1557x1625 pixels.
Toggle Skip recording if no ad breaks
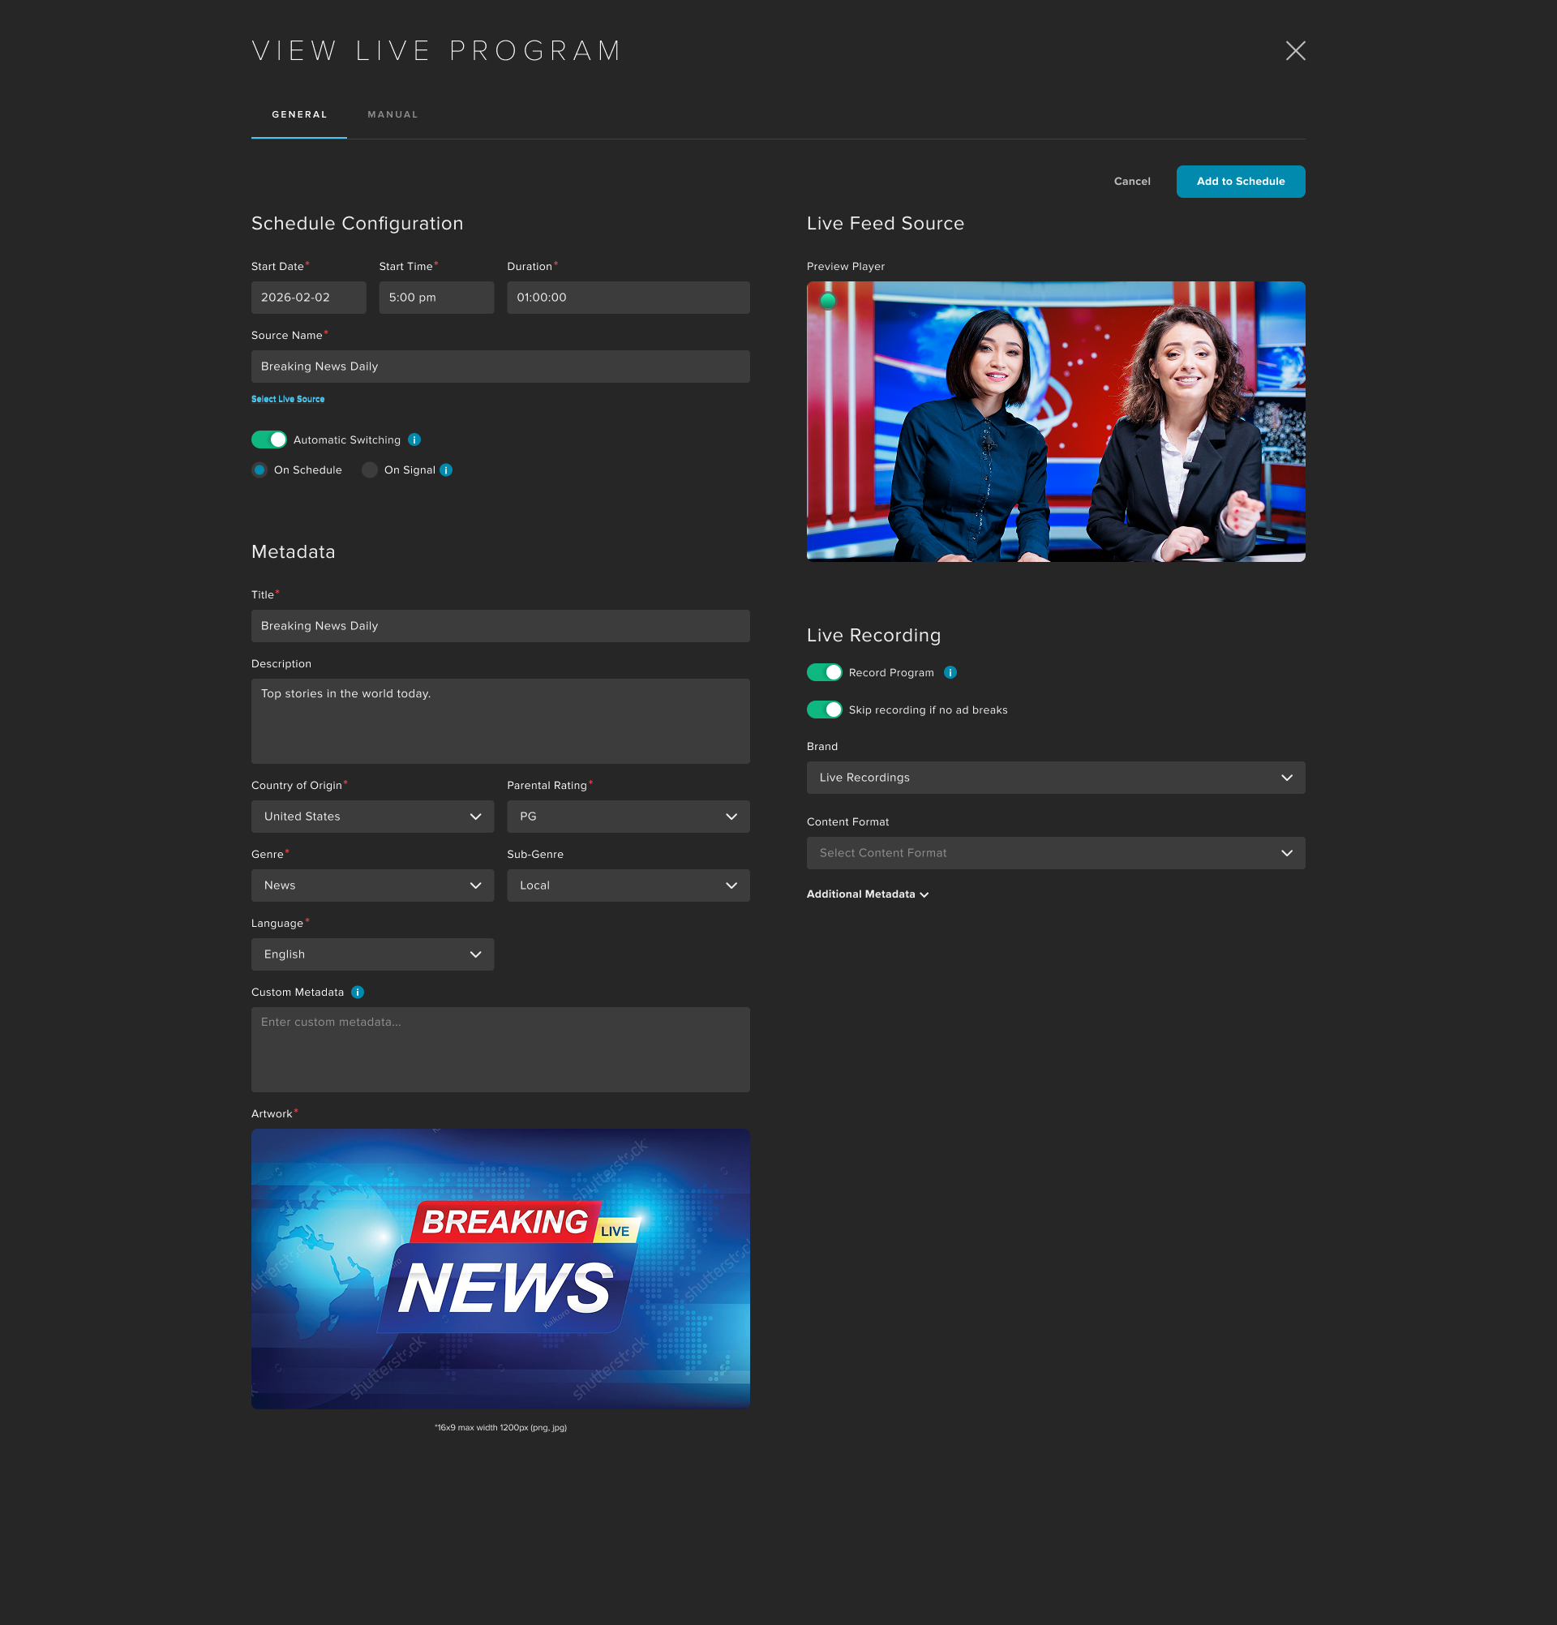[824, 710]
